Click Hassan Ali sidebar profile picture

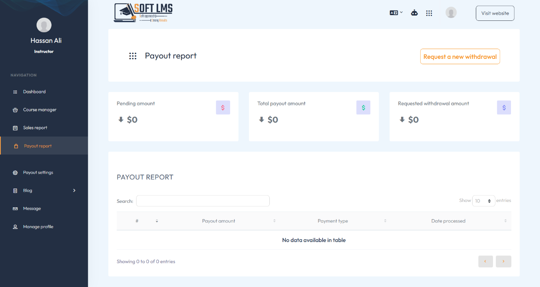click(44, 25)
